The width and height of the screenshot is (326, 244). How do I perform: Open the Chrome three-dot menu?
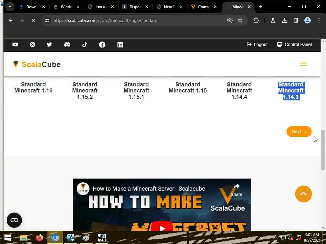click(319, 20)
